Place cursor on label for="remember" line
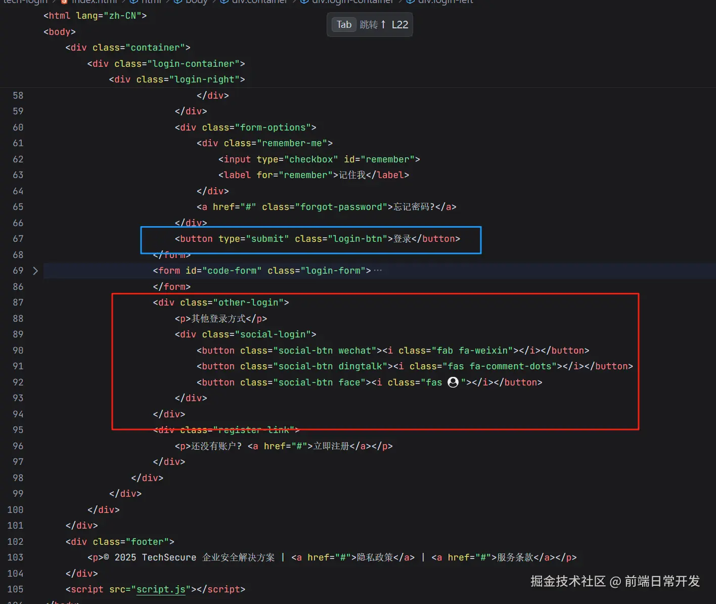The image size is (716, 604). tap(314, 175)
